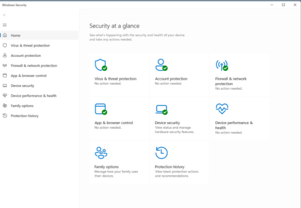This screenshot has width=301, height=208.
Task: Click the Protection history tile title
Action: [x=170, y=167]
